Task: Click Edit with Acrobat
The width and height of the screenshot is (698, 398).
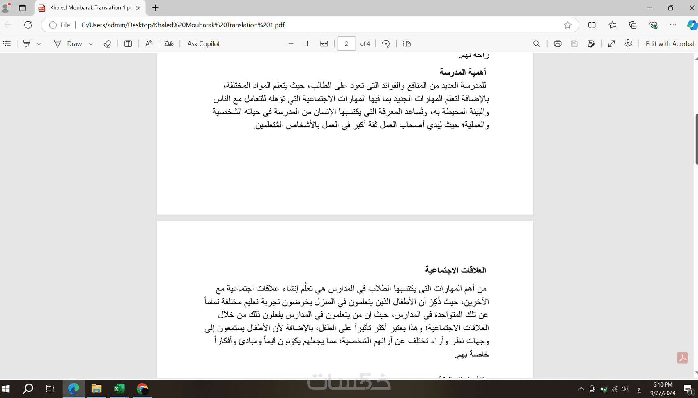Action: (x=670, y=43)
